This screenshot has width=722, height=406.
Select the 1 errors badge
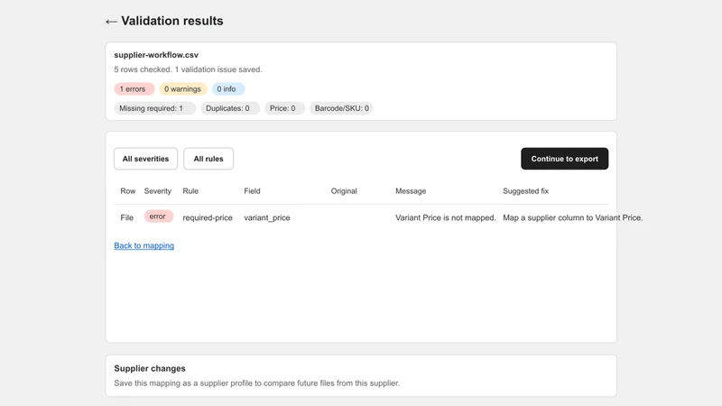coord(134,88)
